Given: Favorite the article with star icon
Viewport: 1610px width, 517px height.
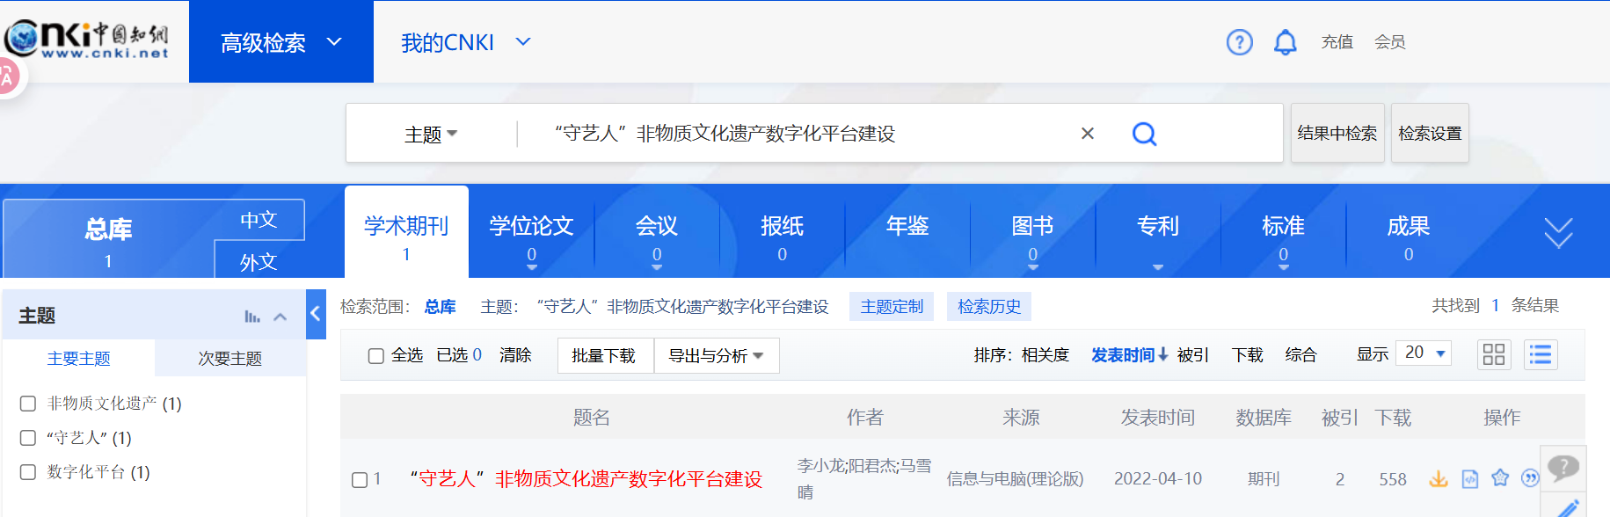Looking at the screenshot, I should [x=1500, y=478].
